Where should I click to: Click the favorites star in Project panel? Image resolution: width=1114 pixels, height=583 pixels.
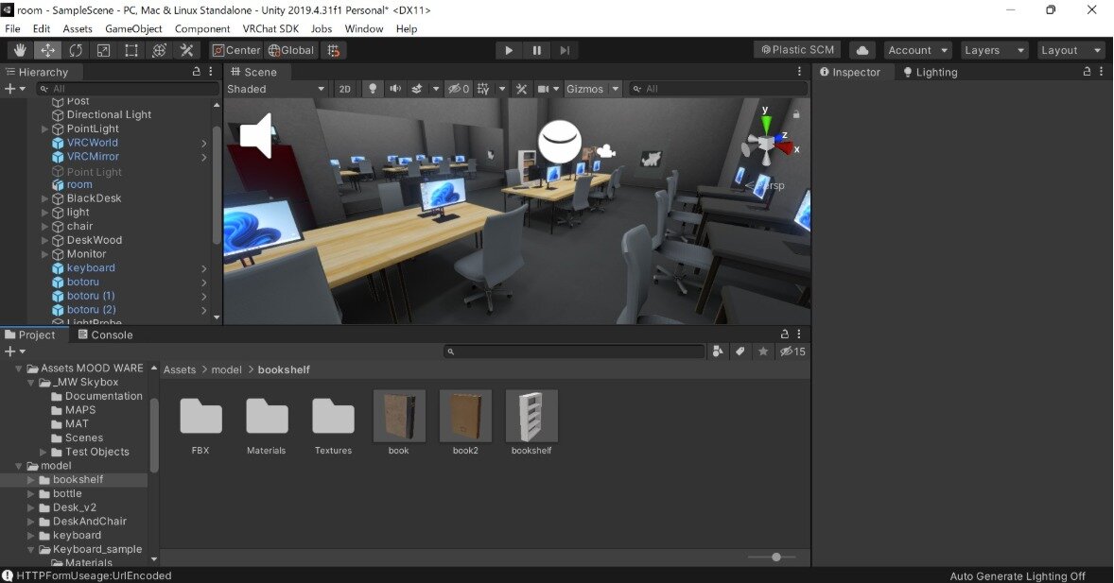pos(763,352)
